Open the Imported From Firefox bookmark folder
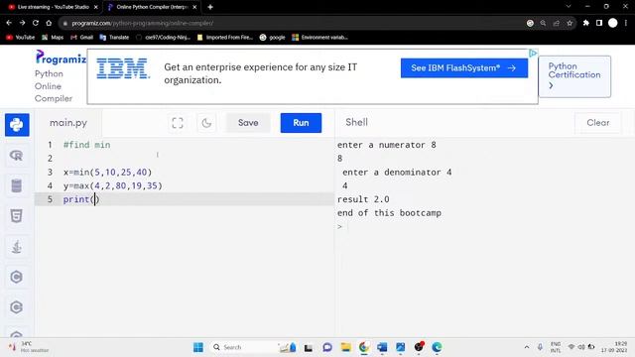 (x=225, y=38)
